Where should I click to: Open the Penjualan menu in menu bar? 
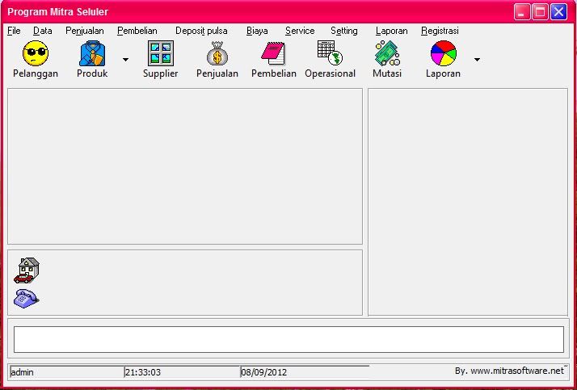[85, 31]
